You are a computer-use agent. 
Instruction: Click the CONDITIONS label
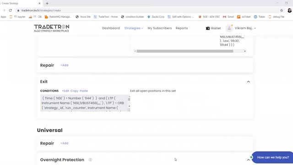click(x=49, y=91)
